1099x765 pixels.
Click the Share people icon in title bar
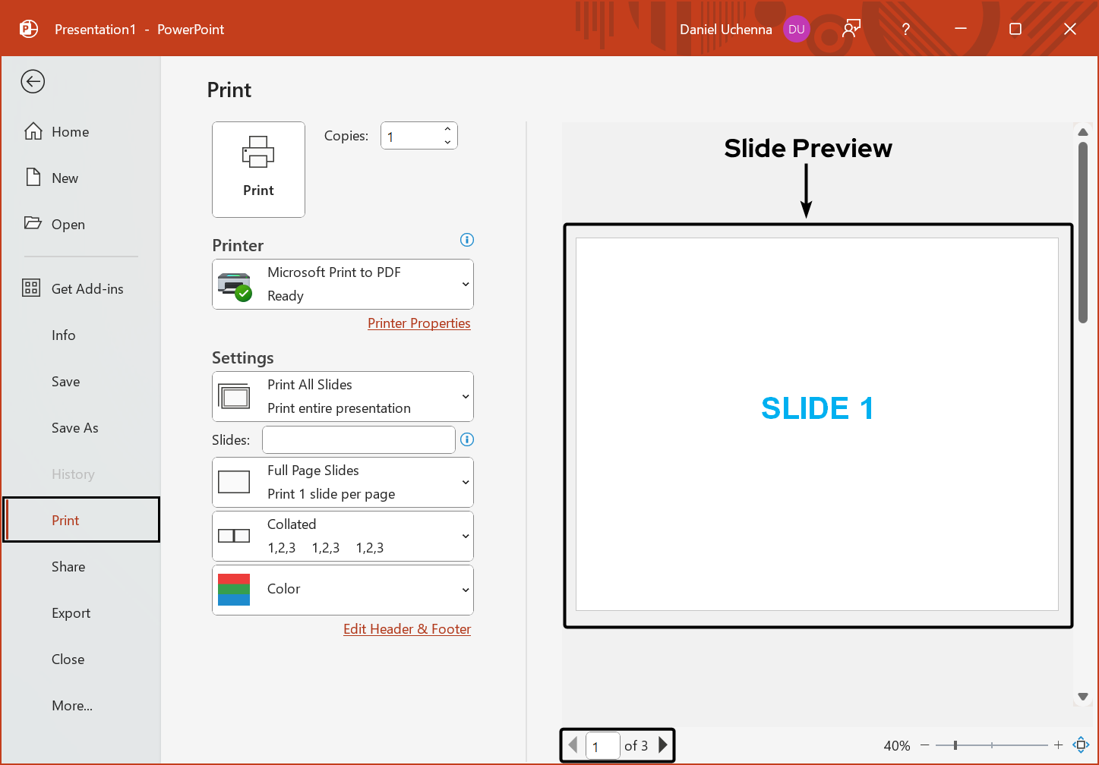(851, 28)
